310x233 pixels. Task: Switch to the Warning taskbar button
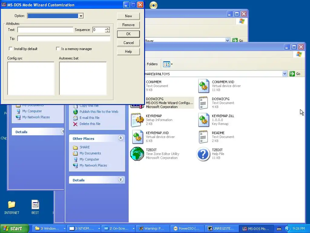point(152,228)
